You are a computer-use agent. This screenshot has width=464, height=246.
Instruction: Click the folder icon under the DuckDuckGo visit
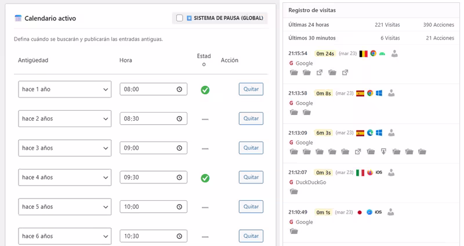pyautogui.click(x=293, y=191)
